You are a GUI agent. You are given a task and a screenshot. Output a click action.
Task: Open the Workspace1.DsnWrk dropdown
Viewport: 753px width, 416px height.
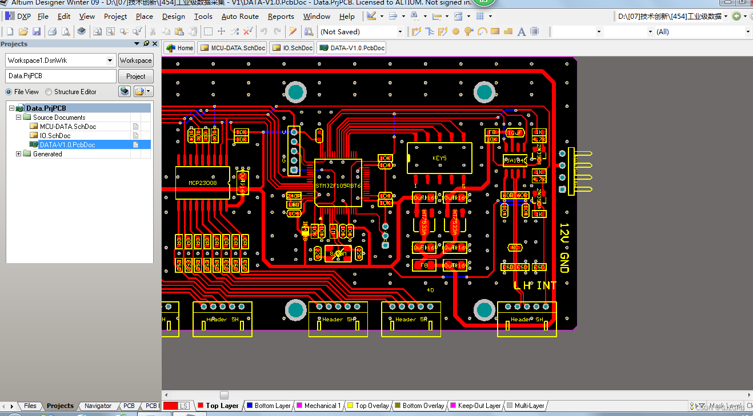(x=111, y=60)
